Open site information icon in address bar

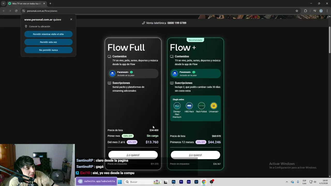(x=23, y=11)
